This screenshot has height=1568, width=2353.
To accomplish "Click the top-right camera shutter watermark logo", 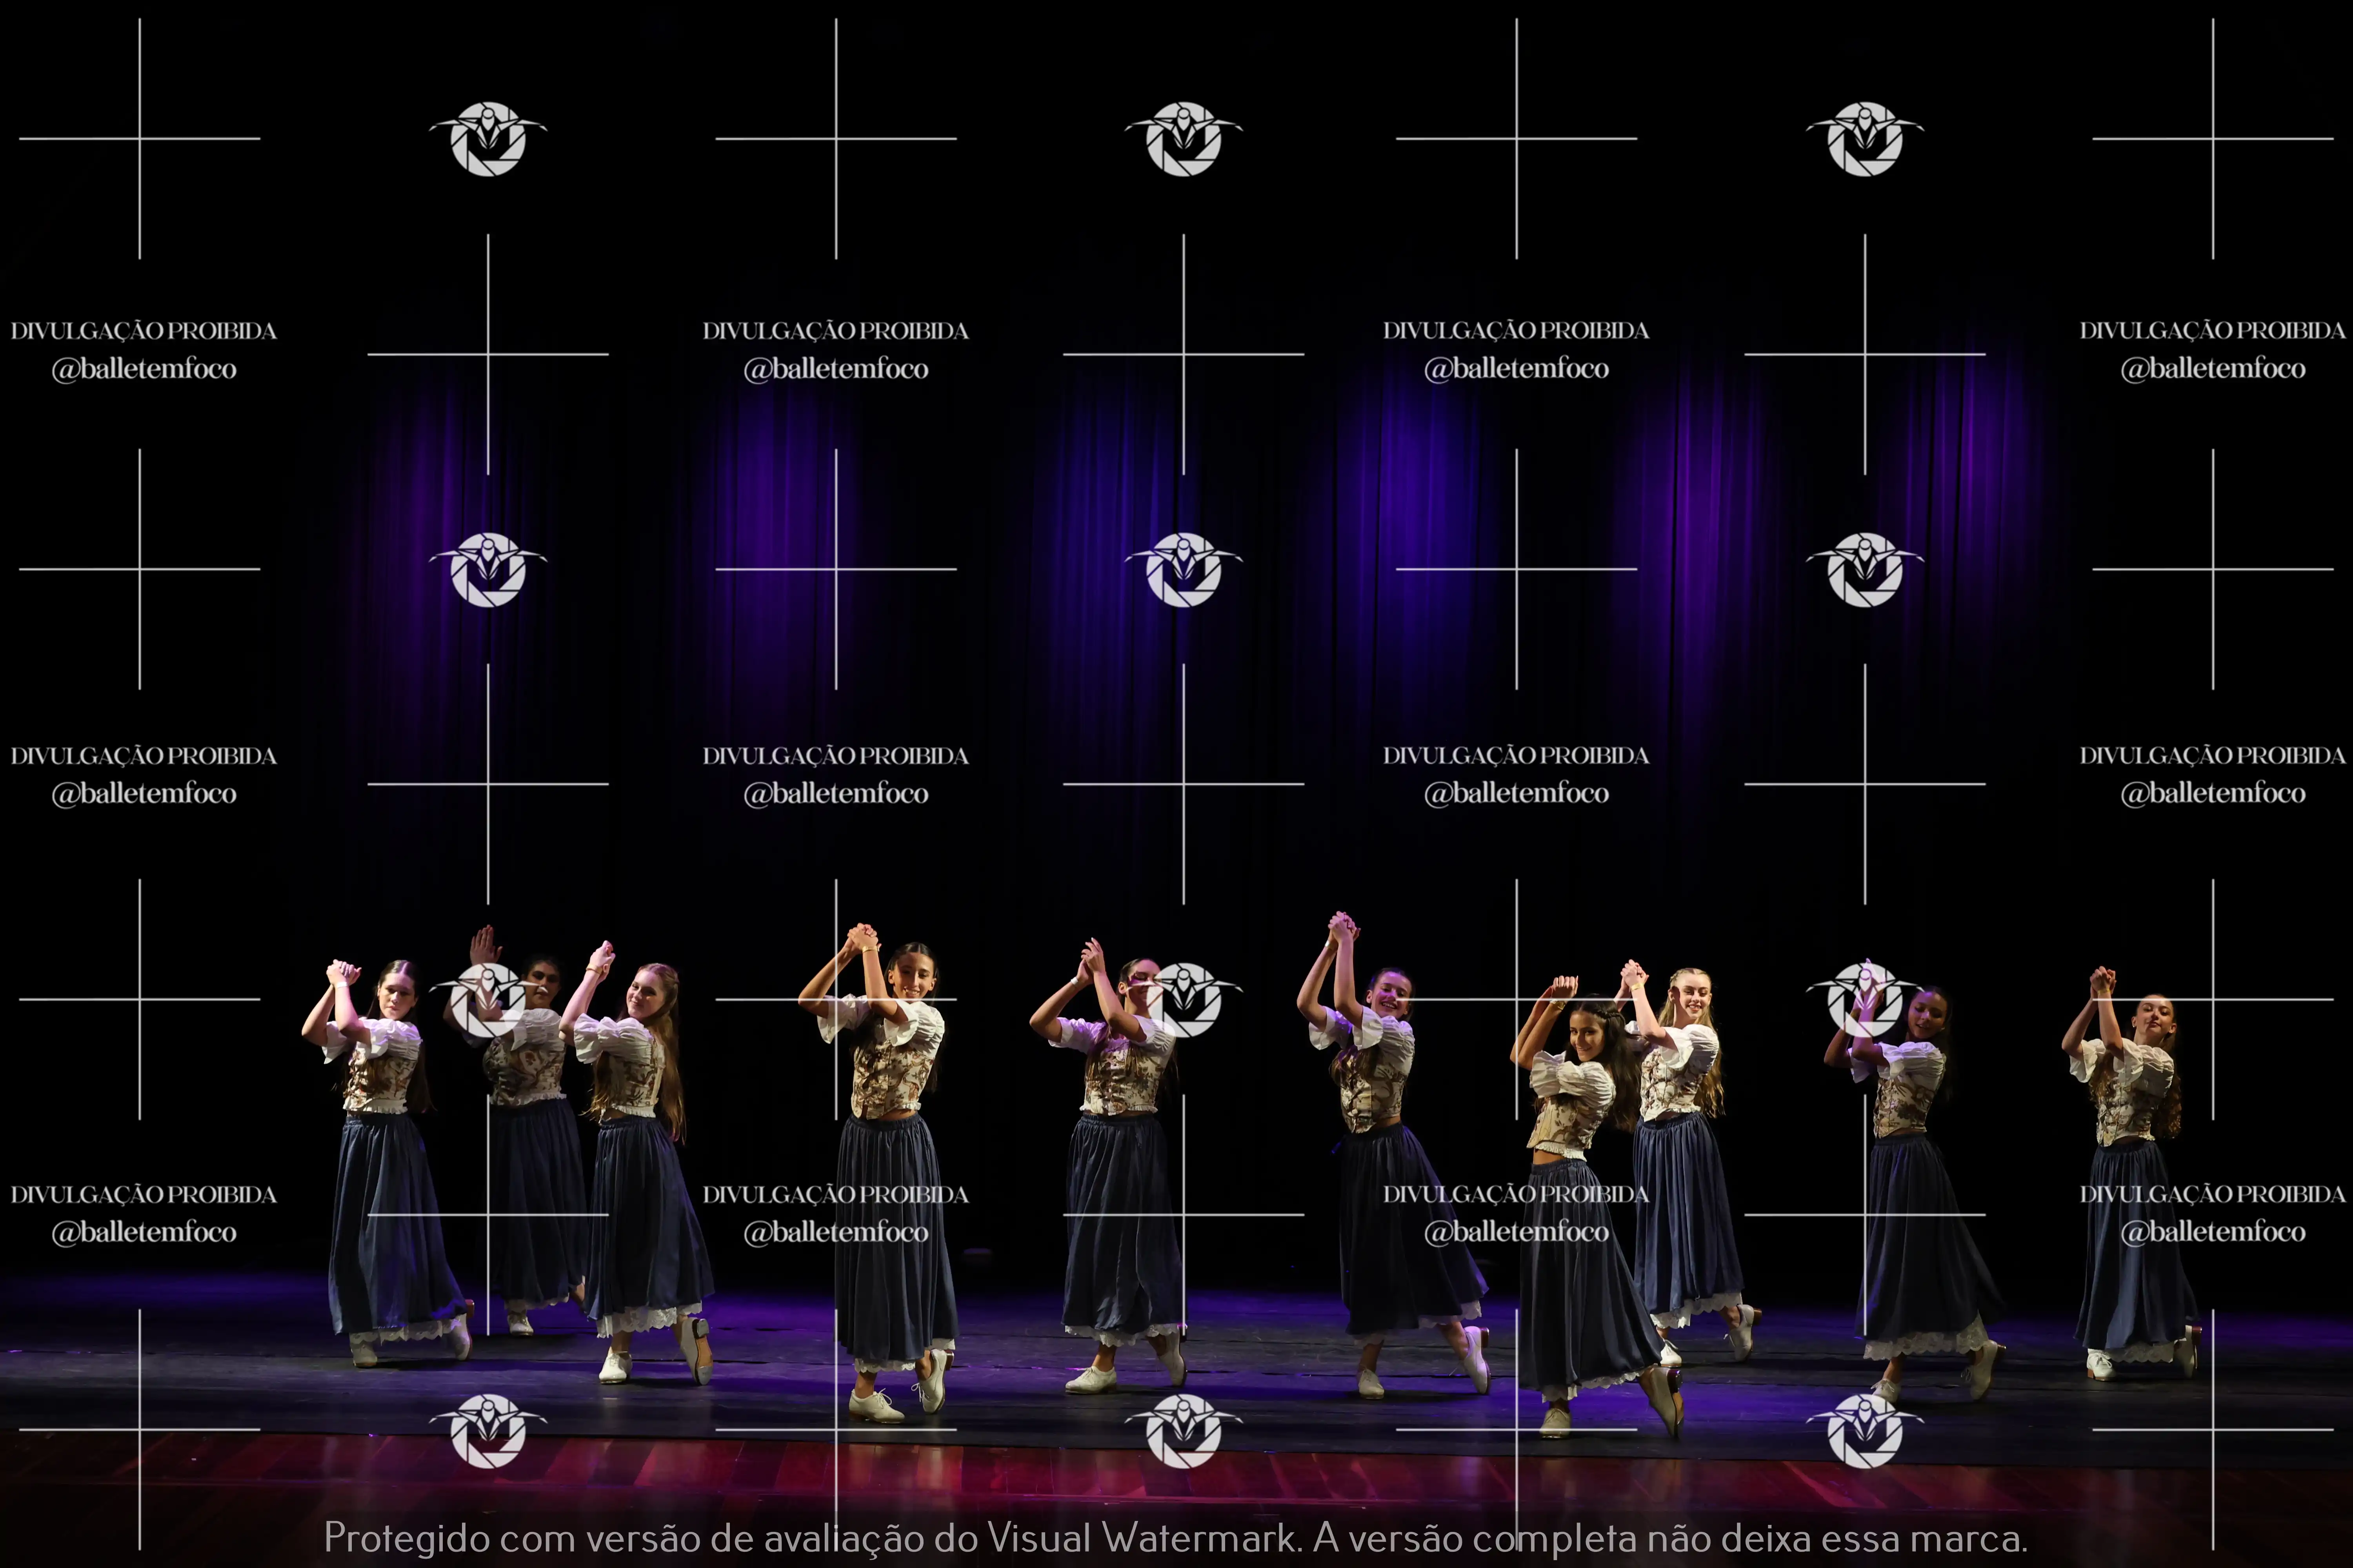I will coord(1865,139).
